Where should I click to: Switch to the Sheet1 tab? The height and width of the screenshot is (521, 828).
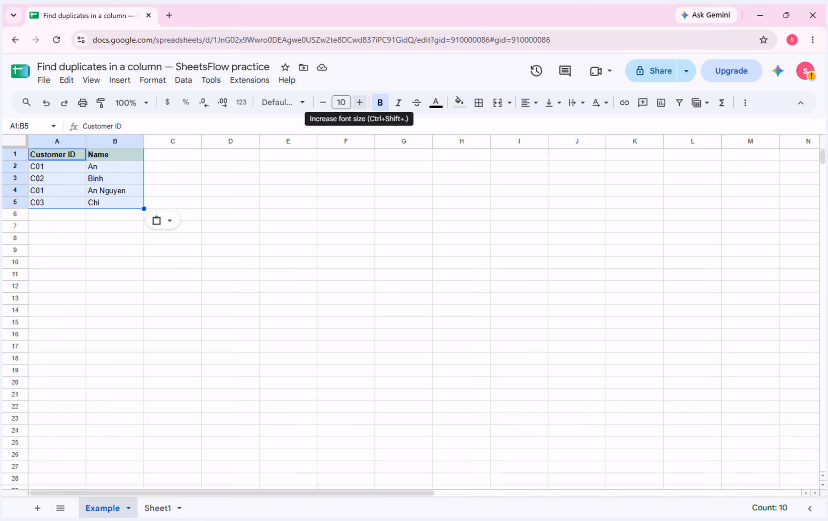point(158,508)
